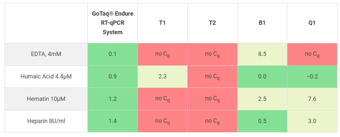Click the Q1 cell showing −0.2
The image size is (340, 137).
tap(312, 76)
